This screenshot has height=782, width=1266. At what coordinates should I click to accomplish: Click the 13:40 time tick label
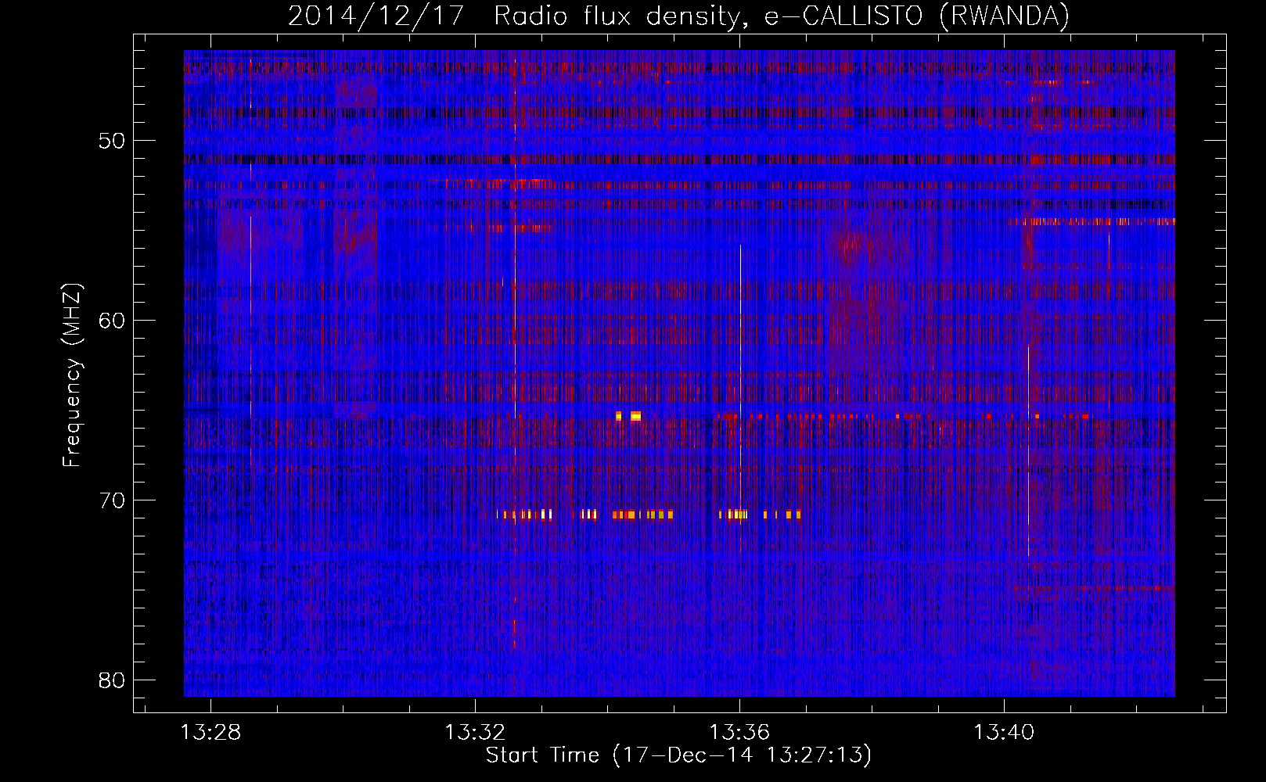pyautogui.click(x=1004, y=732)
